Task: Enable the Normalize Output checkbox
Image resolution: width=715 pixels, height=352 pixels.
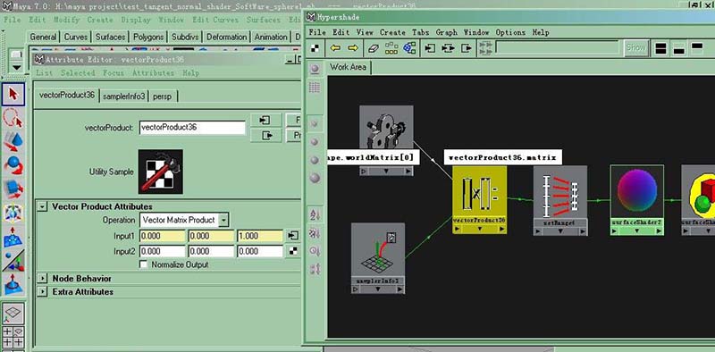Action: coord(144,264)
